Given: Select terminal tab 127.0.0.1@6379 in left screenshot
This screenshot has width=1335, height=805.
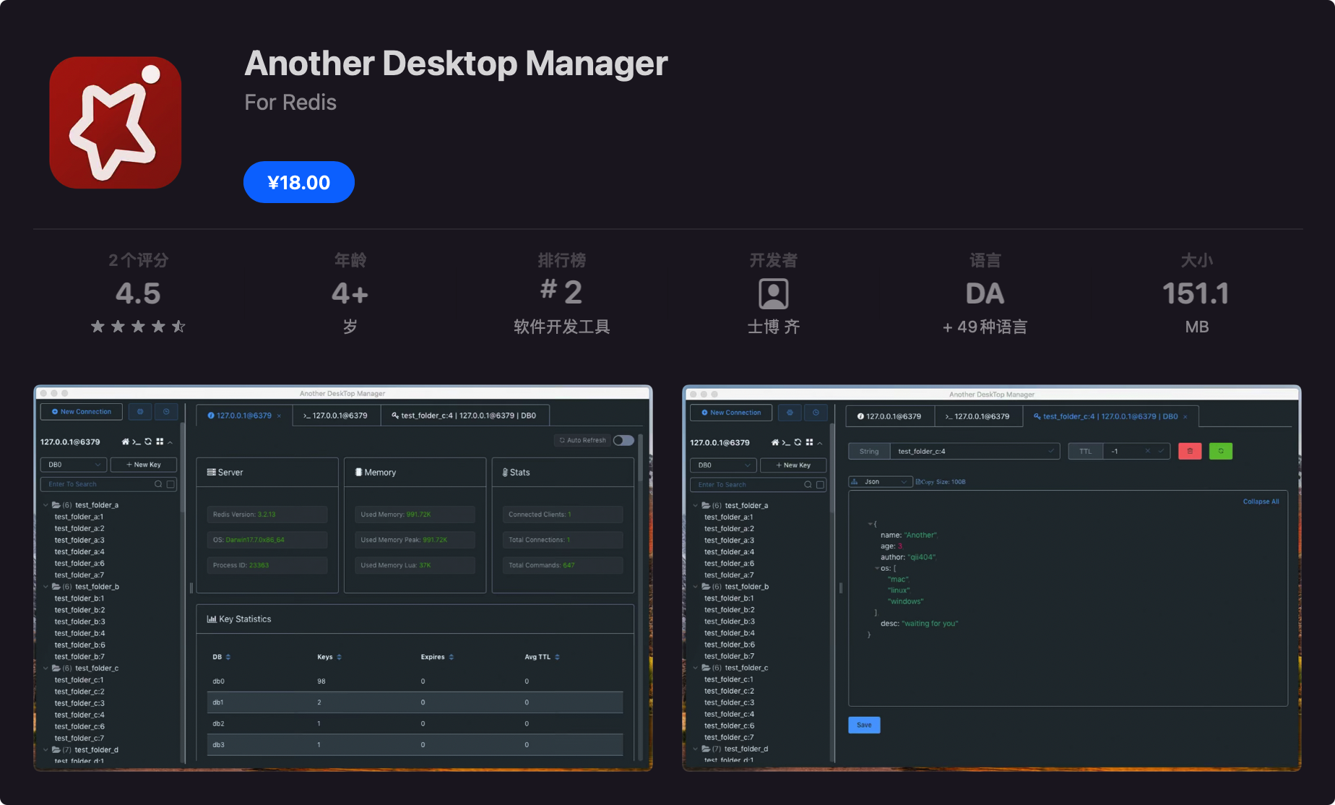Looking at the screenshot, I should point(336,416).
